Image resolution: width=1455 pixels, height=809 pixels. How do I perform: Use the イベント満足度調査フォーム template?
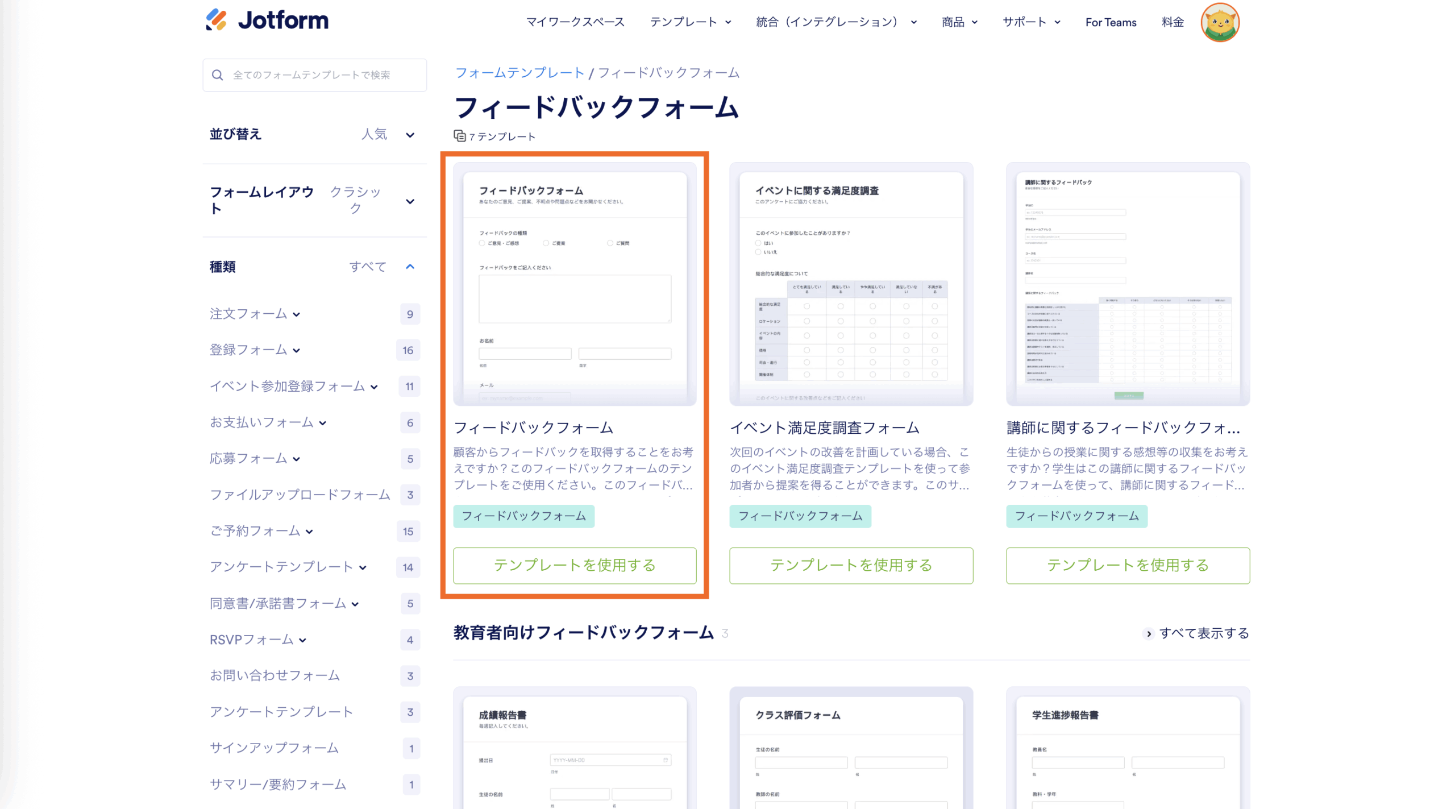(851, 565)
